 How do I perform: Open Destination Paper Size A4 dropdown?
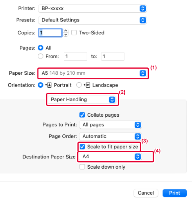tap(110, 157)
